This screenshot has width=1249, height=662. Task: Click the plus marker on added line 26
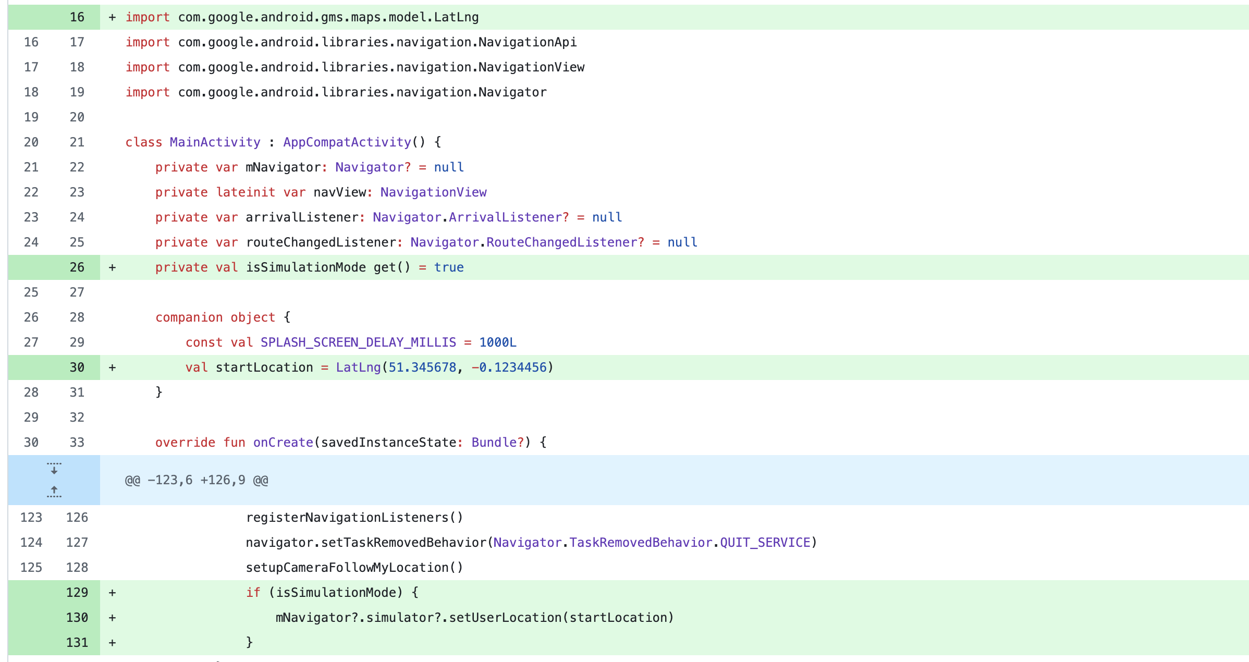112,267
